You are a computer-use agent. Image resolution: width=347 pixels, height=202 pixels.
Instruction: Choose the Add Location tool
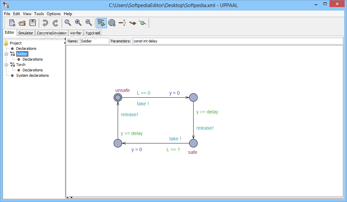pyautogui.click(x=112, y=23)
